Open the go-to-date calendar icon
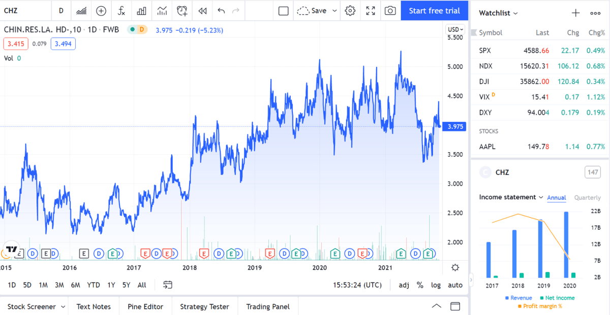The height and width of the screenshot is (315, 610). point(168,285)
